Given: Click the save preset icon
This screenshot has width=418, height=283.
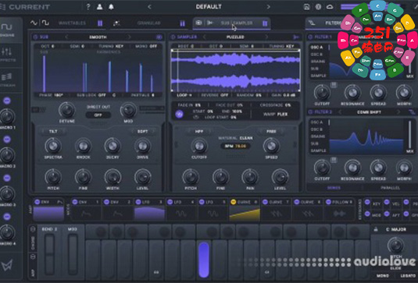Looking at the screenshot, I should [x=306, y=7].
